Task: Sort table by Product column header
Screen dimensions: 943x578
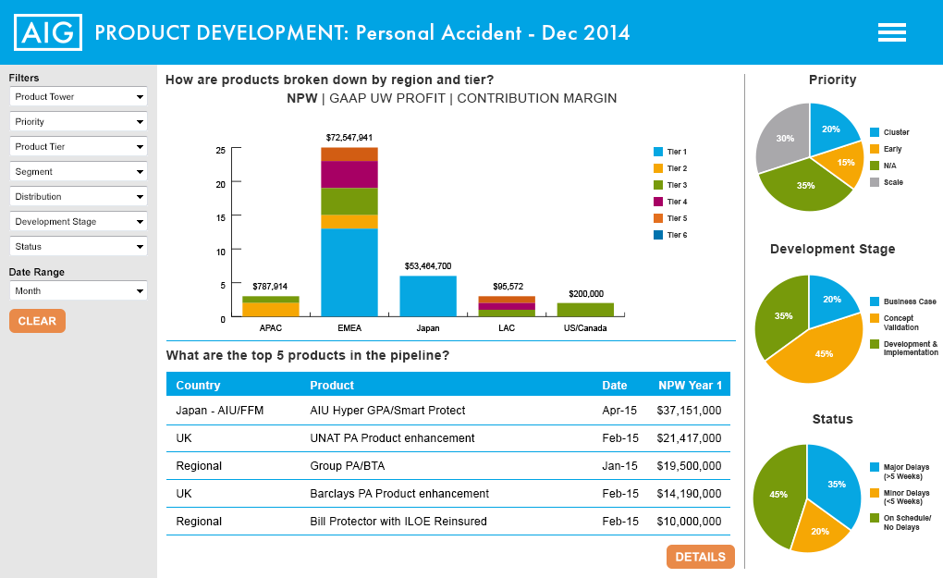Action: [x=332, y=386]
